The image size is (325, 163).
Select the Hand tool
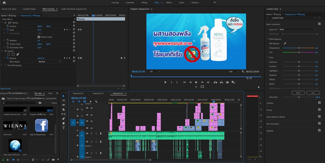(64, 123)
